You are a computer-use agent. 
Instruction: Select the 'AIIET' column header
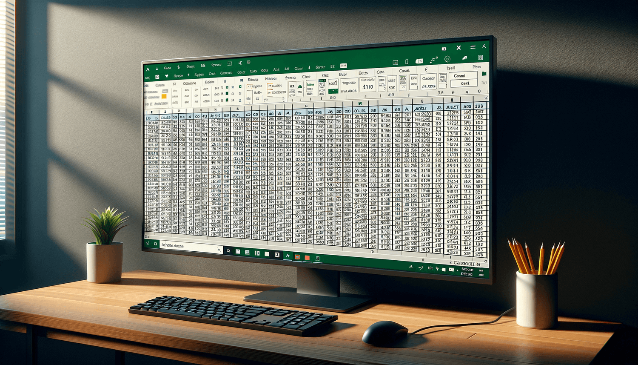coord(452,107)
